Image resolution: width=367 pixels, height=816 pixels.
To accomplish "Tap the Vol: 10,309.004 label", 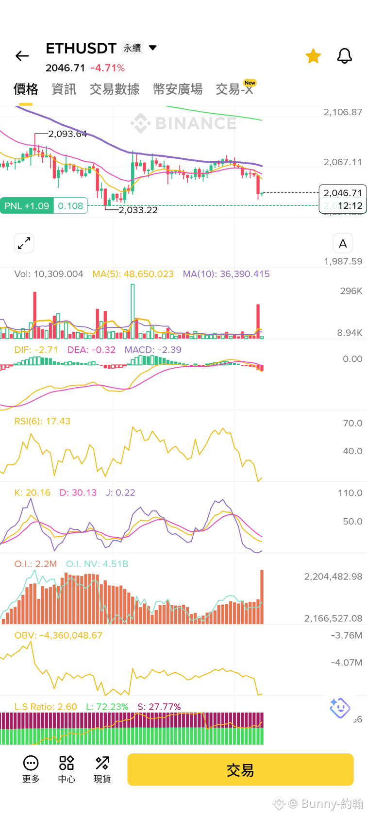I will coord(49,274).
